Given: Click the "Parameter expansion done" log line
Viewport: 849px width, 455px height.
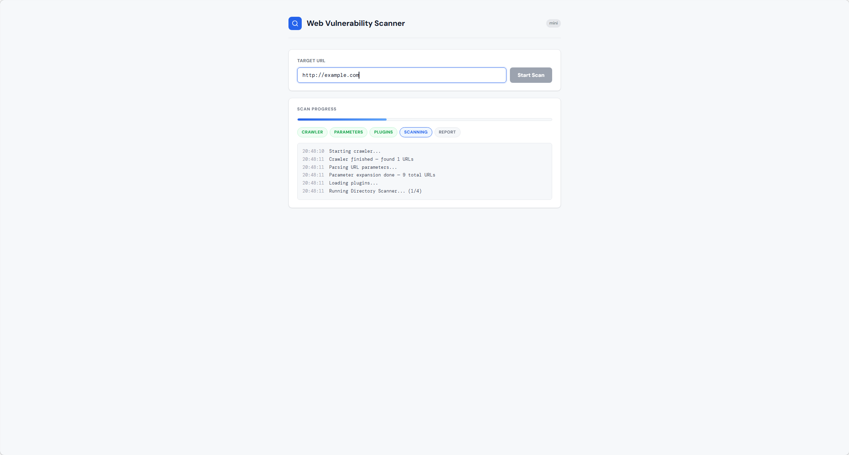Looking at the screenshot, I should [382, 175].
